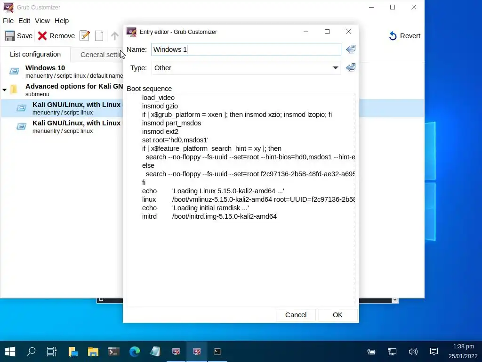The height and width of the screenshot is (362, 482).
Task: Open the Help menu
Action: 62,21
